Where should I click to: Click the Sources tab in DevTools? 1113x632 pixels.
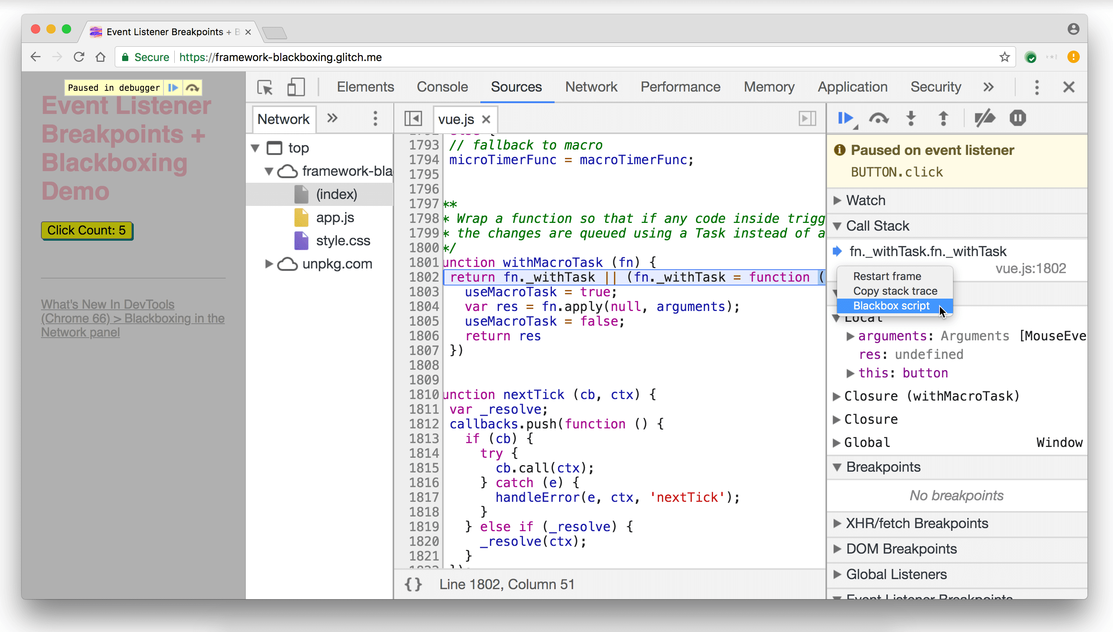516,87
